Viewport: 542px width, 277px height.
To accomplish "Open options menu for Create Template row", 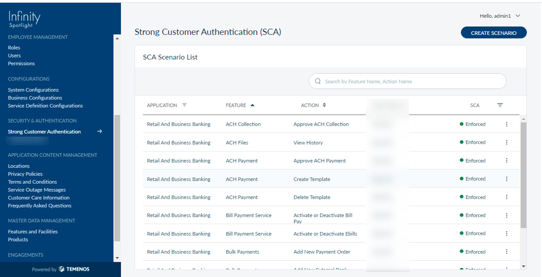I will point(507,179).
